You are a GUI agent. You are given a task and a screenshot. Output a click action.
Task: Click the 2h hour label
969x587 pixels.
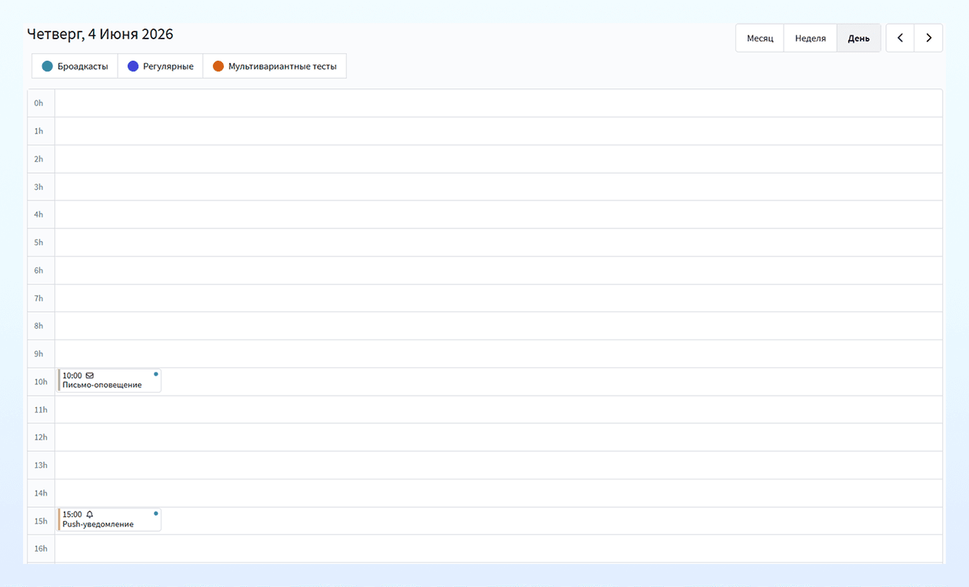[x=38, y=159]
